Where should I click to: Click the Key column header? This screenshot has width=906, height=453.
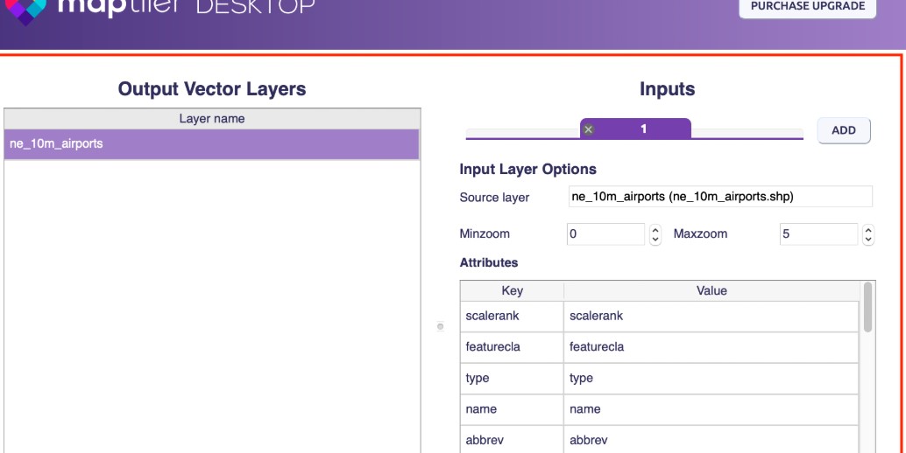click(x=512, y=290)
